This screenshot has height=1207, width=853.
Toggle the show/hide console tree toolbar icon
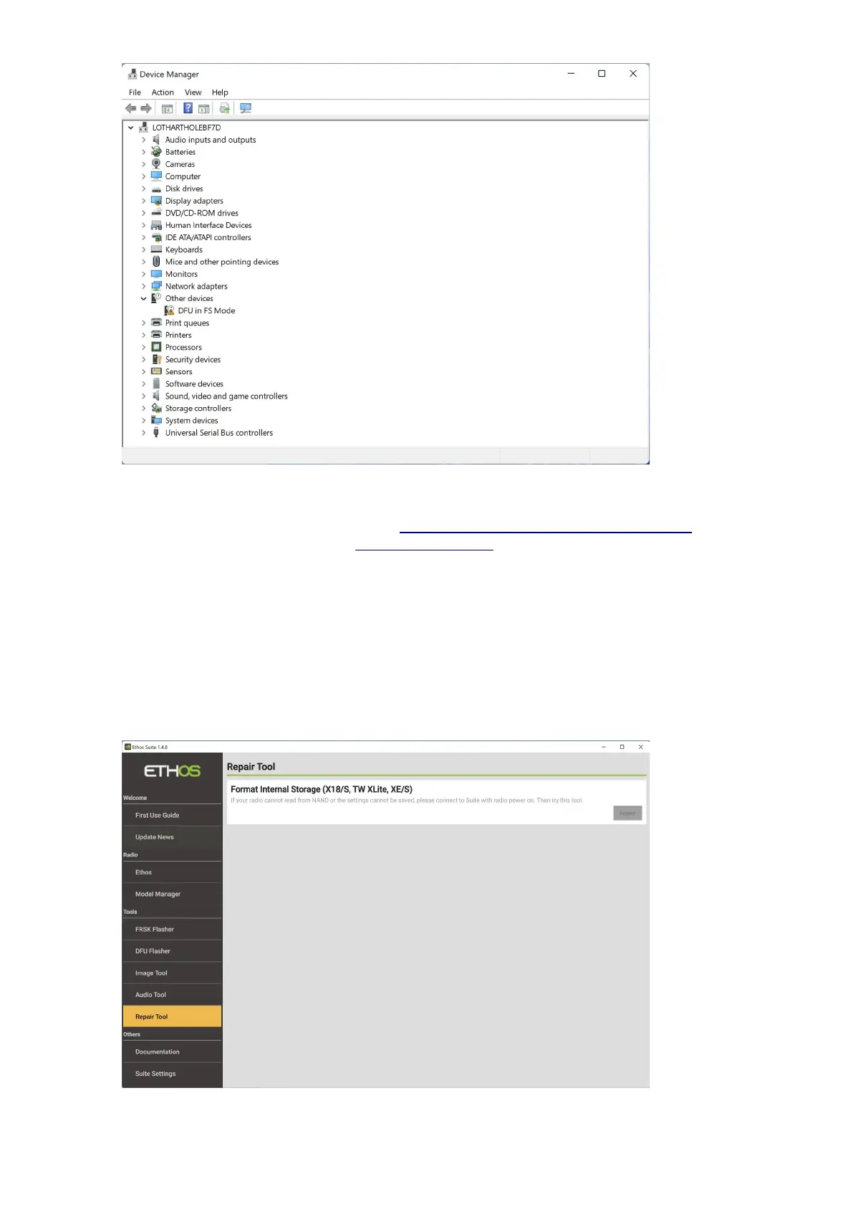(167, 109)
